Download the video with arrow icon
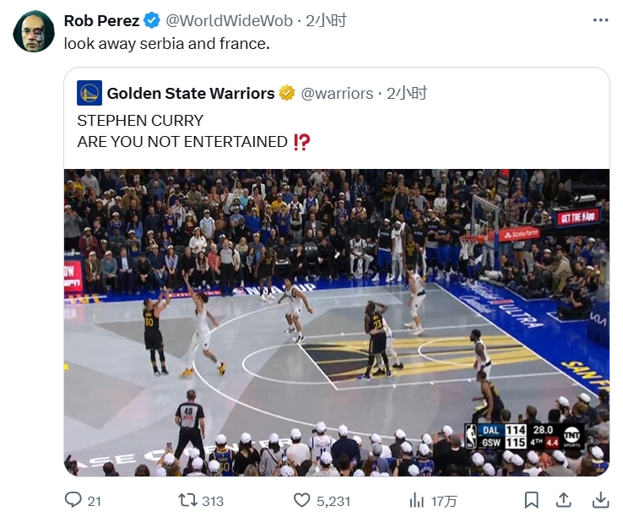This screenshot has width=623, height=522. coord(599,500)
